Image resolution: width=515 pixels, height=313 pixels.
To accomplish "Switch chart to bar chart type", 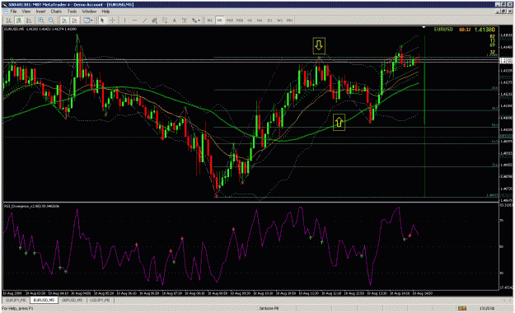I will pos(9,21).
